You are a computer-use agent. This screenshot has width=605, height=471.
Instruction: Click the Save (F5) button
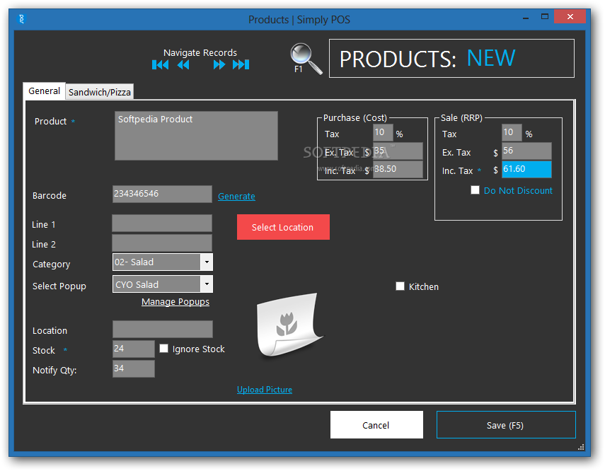point(506,425)
